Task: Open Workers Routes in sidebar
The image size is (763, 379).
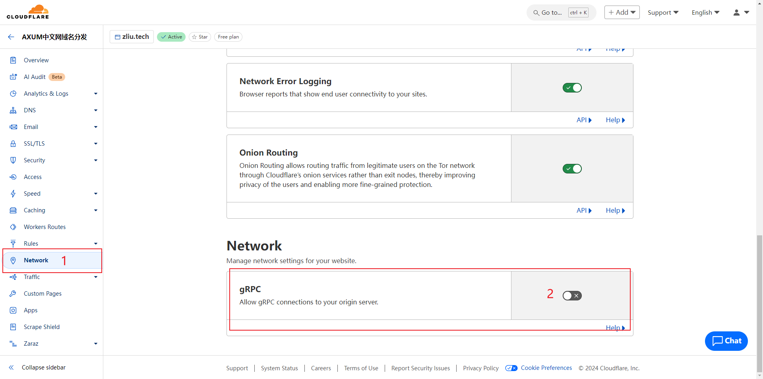Action: point(45,227)
